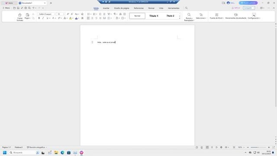Open a new tab with plus button
The height and width of the screenshot is (156, 277).
pyautogui.click(x=51, y=3)
